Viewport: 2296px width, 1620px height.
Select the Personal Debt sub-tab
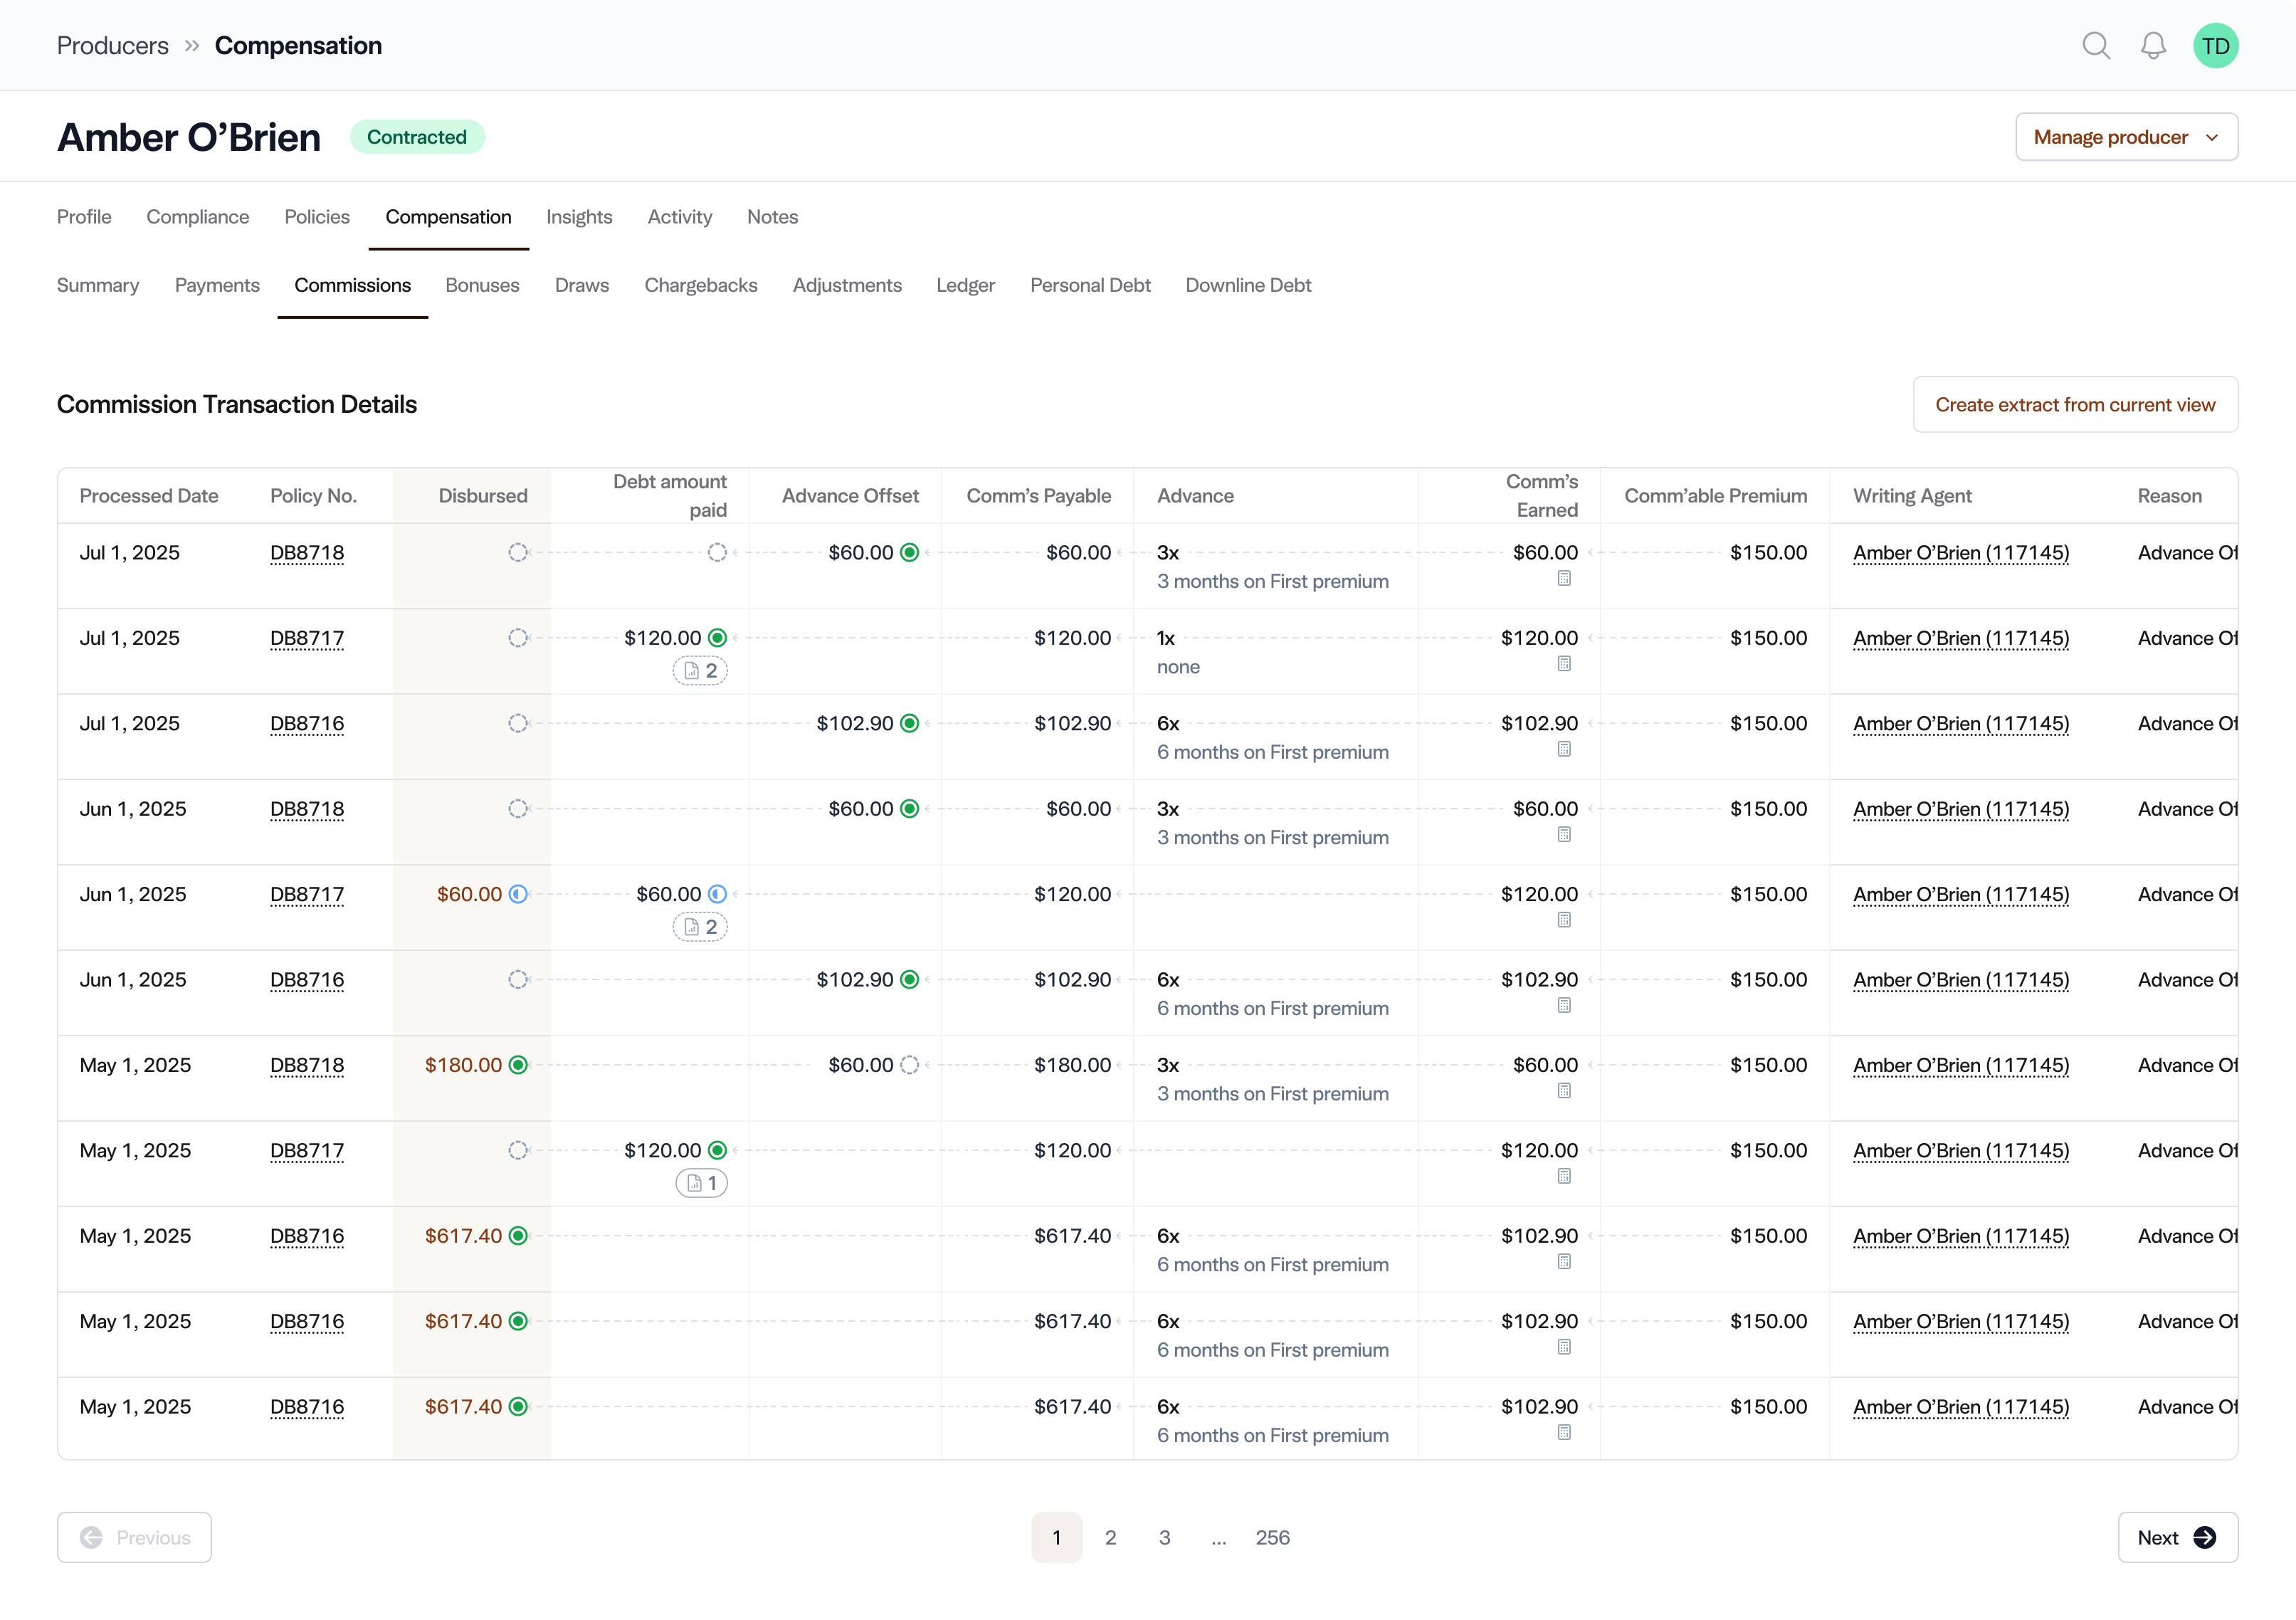click(x=1090, y=286)
